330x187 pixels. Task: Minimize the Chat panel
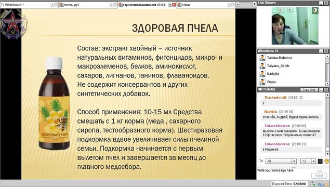(x=321, y=90)
